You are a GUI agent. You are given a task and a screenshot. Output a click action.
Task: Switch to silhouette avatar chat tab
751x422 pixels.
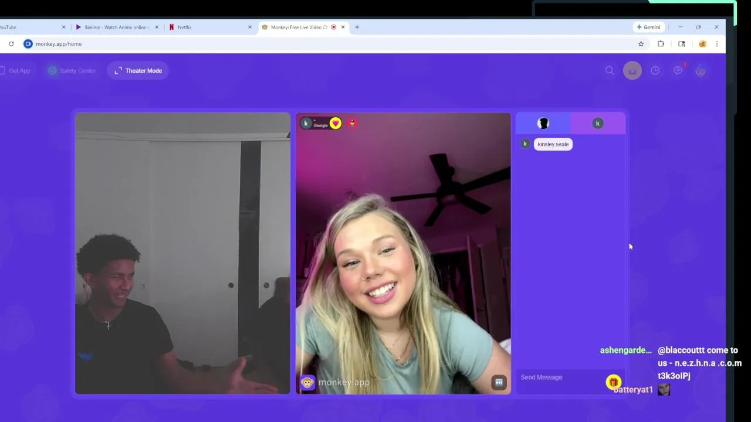(x=543, y=123)
